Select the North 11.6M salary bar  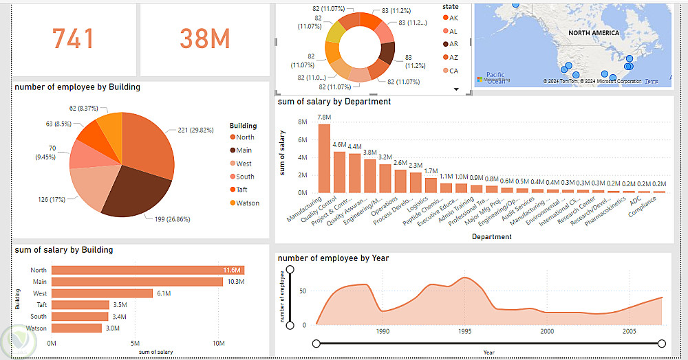point(148,270)
